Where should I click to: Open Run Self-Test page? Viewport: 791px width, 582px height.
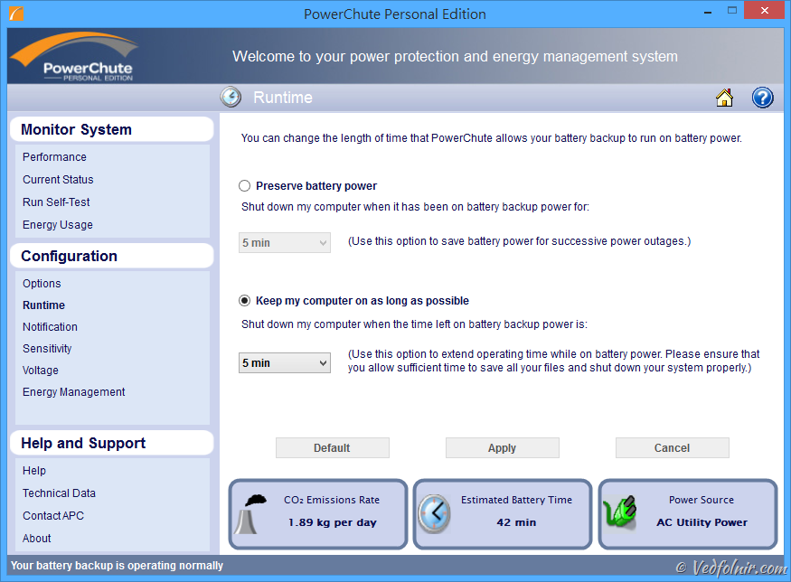coord(56,202)
